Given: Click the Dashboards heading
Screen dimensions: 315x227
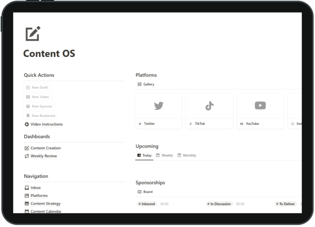Looking at the screenshot, I should 37,137.
